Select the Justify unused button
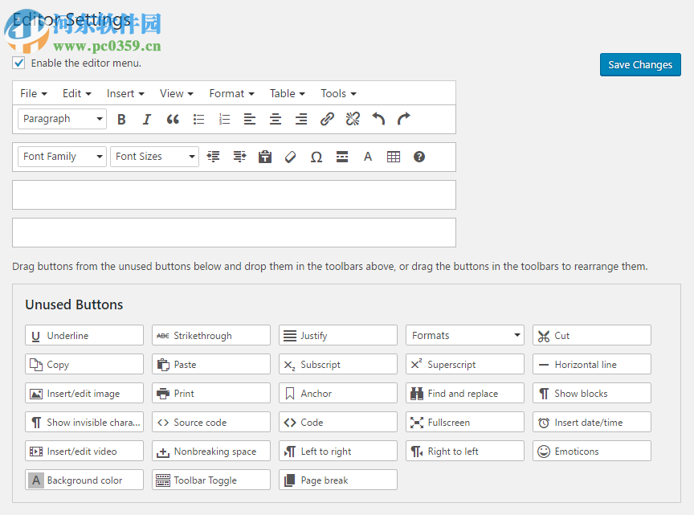The height and width of the screenshot is (515, 694). (338, 335)
